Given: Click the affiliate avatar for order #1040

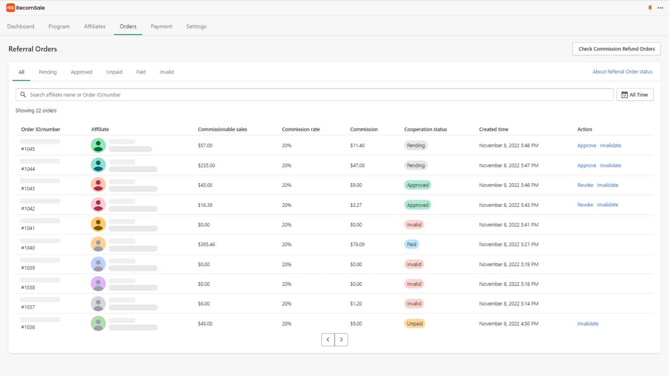Looking at the screenshot, I should point(98,244).
